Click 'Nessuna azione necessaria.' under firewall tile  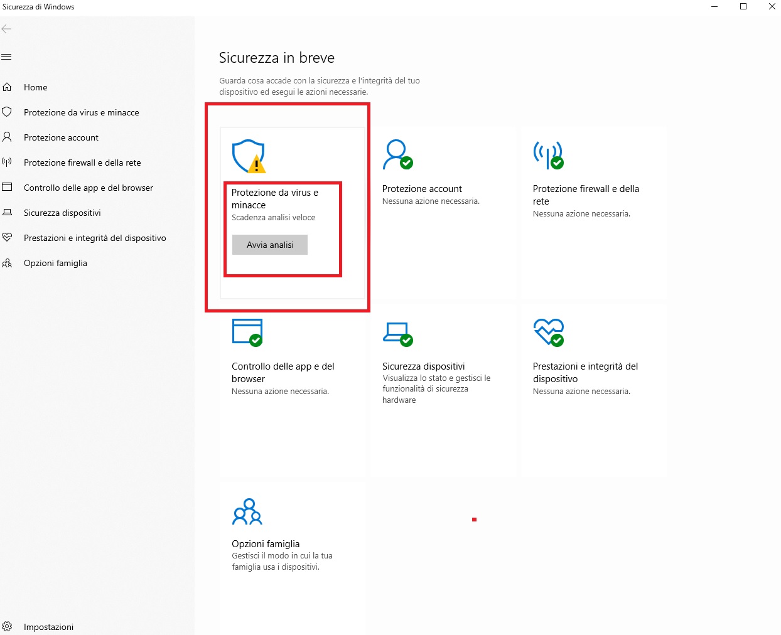click(x=581, y=214)
